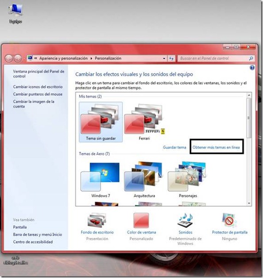The image size is (263, 278).
Task: Click the Color de ventana text link
Action: (x=141, y=232)
